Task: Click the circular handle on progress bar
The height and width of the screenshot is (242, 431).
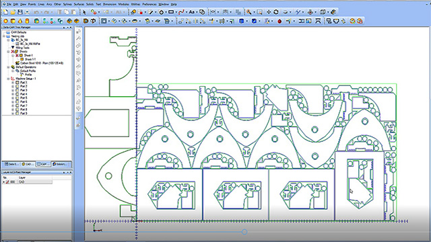Action: (x=244, y=232)
